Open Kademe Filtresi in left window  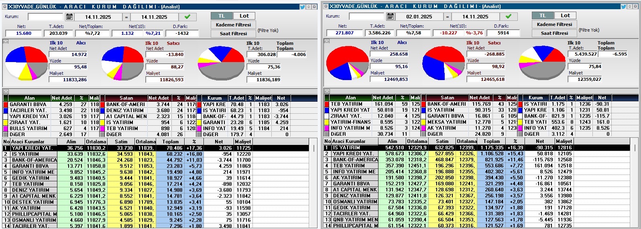click(x=233, y=25)
